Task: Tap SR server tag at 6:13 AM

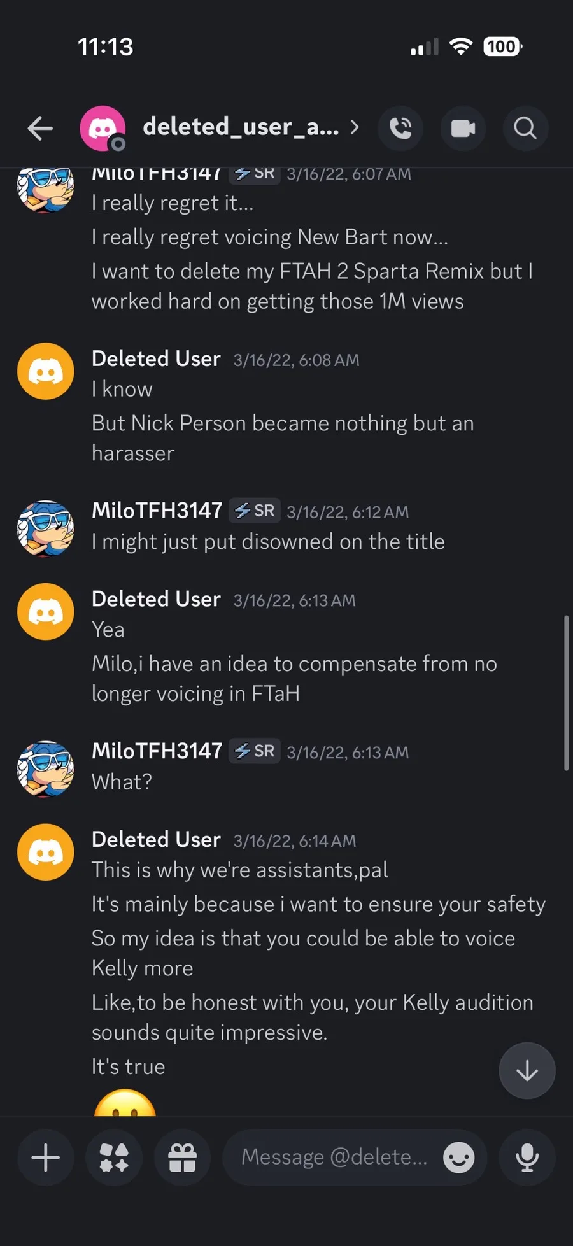Action: (255, 751)
